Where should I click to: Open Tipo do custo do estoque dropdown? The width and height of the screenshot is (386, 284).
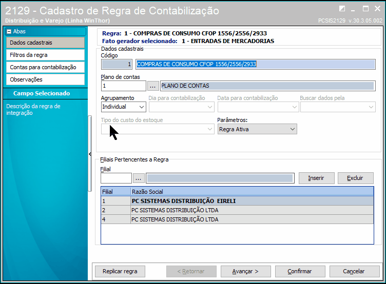[x=158, y=129]
